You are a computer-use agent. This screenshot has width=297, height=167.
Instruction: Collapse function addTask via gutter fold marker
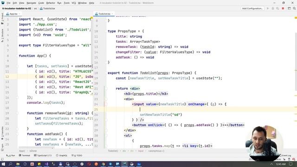click(17, 134)
